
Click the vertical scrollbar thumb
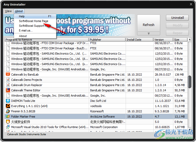(189, 82)
